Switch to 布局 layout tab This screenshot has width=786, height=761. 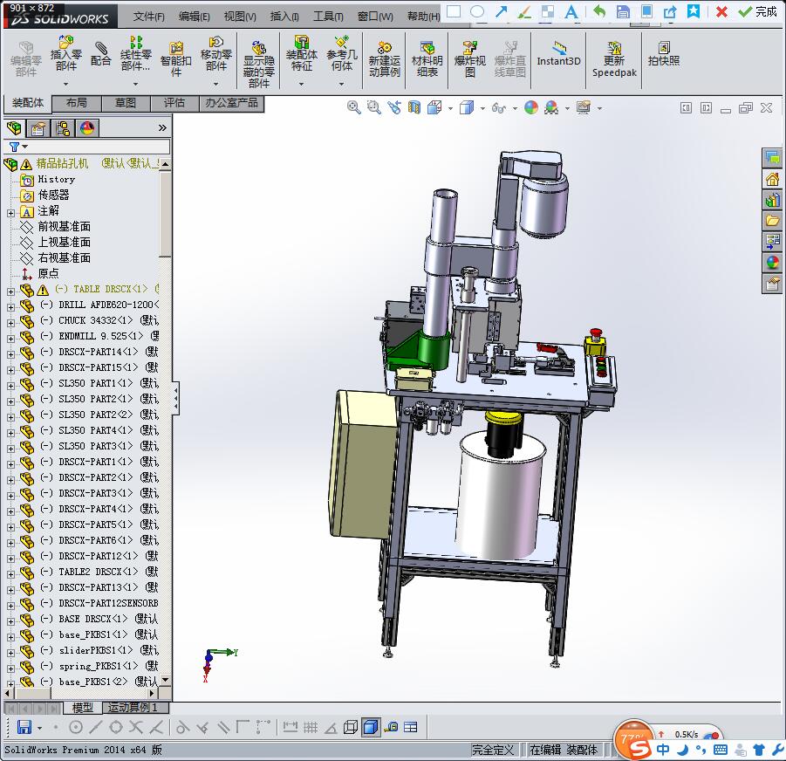point(76,103)
